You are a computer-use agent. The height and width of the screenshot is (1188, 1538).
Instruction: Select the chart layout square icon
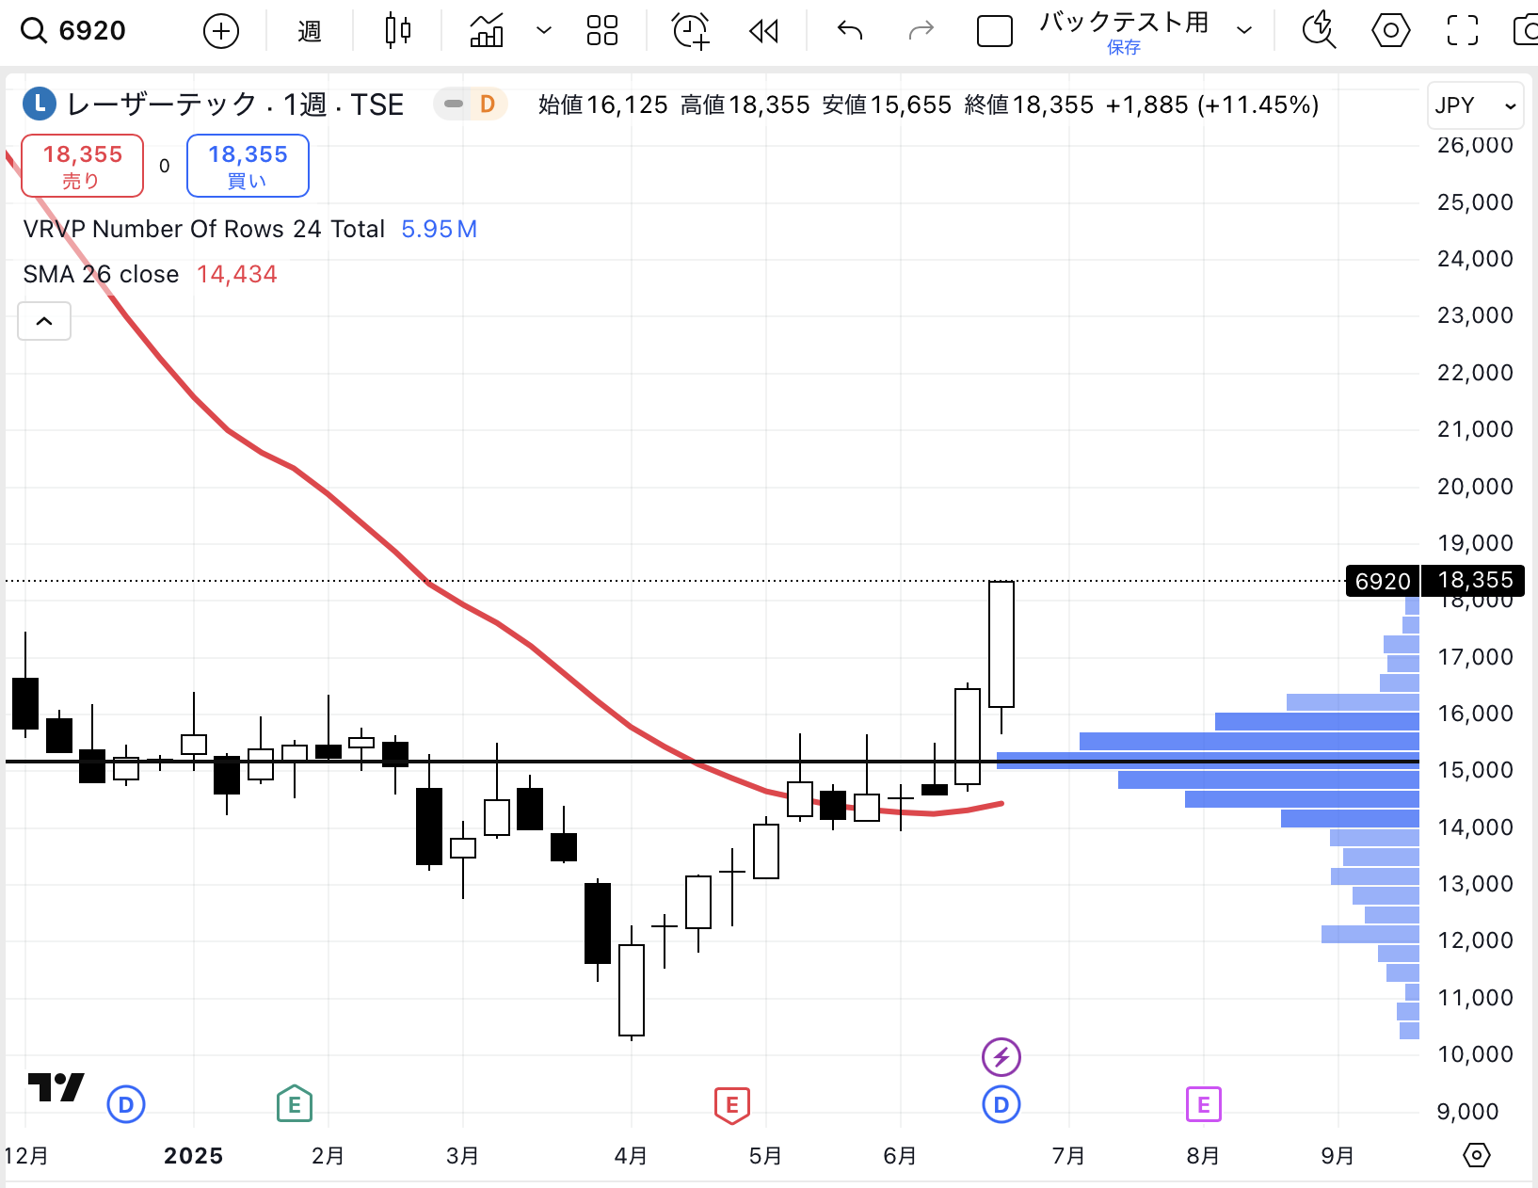click(x=995, y=31)
